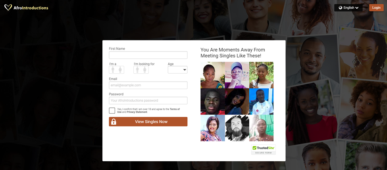Focus the First Name input field
The height and width of the screenshot is (170, 387).
[148, 55]
